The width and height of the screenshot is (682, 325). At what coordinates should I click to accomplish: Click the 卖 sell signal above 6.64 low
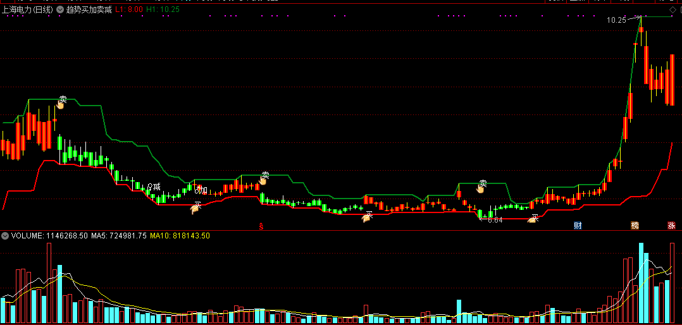pyautogui.click(x=482, y=186)
